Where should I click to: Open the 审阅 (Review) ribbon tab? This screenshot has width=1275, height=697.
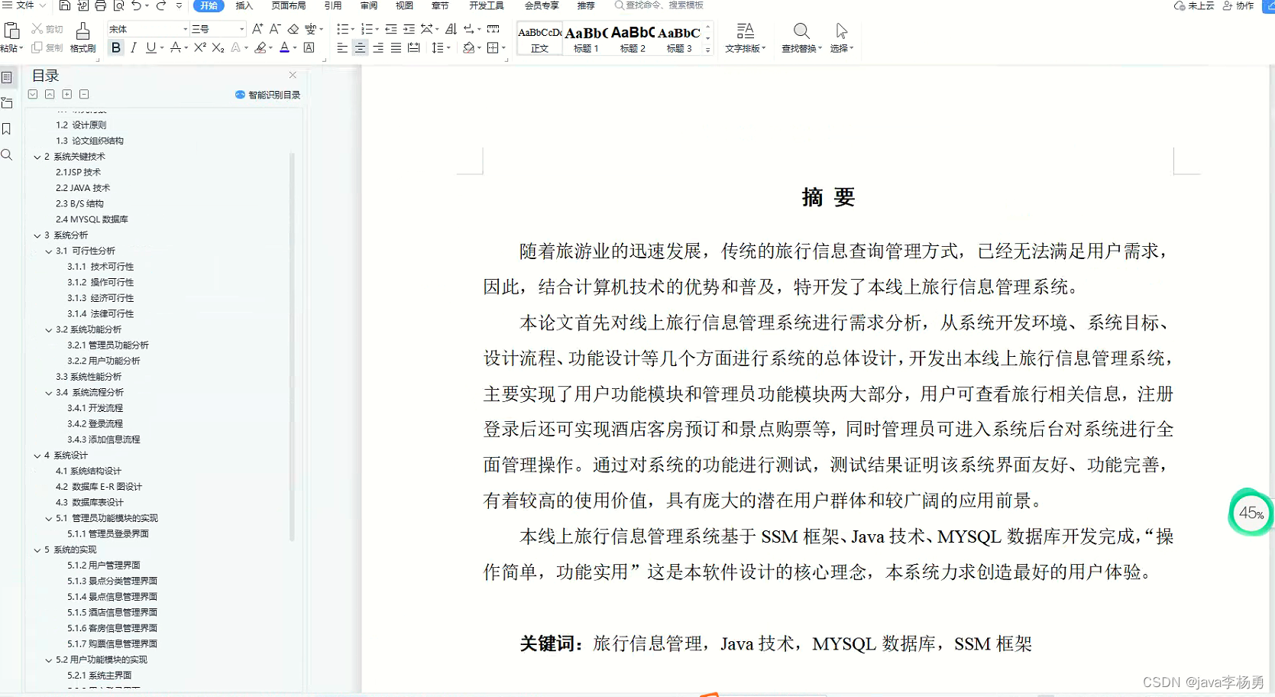coord(369,5)
